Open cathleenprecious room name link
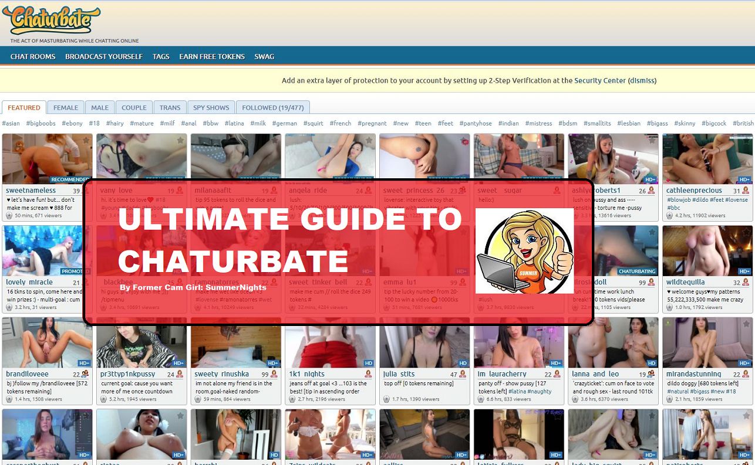 [695, 191]
